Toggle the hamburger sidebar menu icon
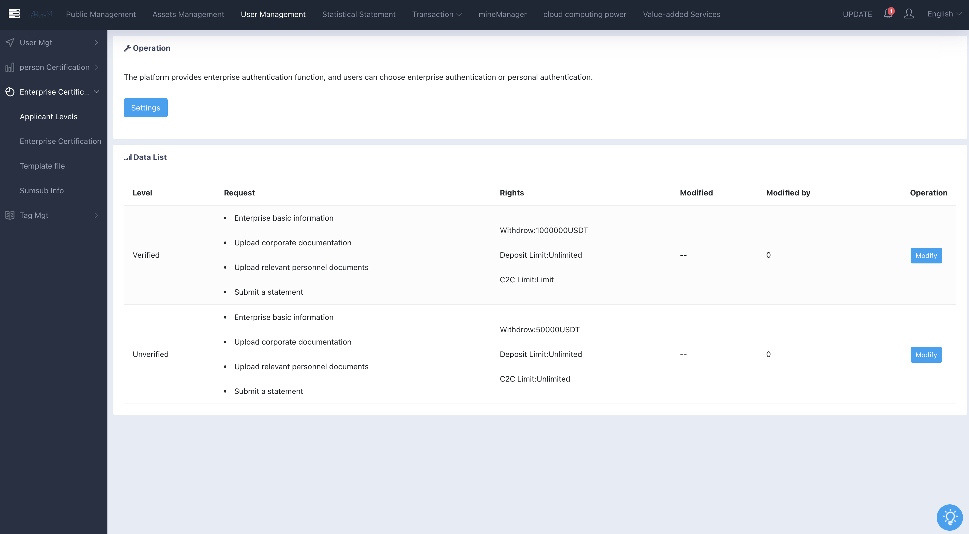 pos(14,14)
